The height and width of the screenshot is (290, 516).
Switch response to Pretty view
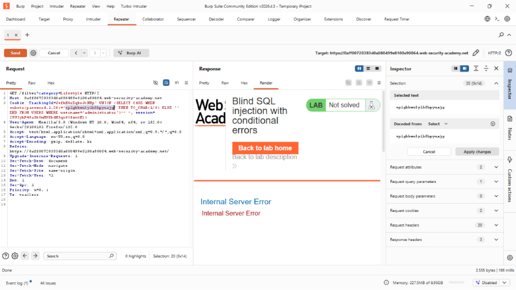point(204,83)
